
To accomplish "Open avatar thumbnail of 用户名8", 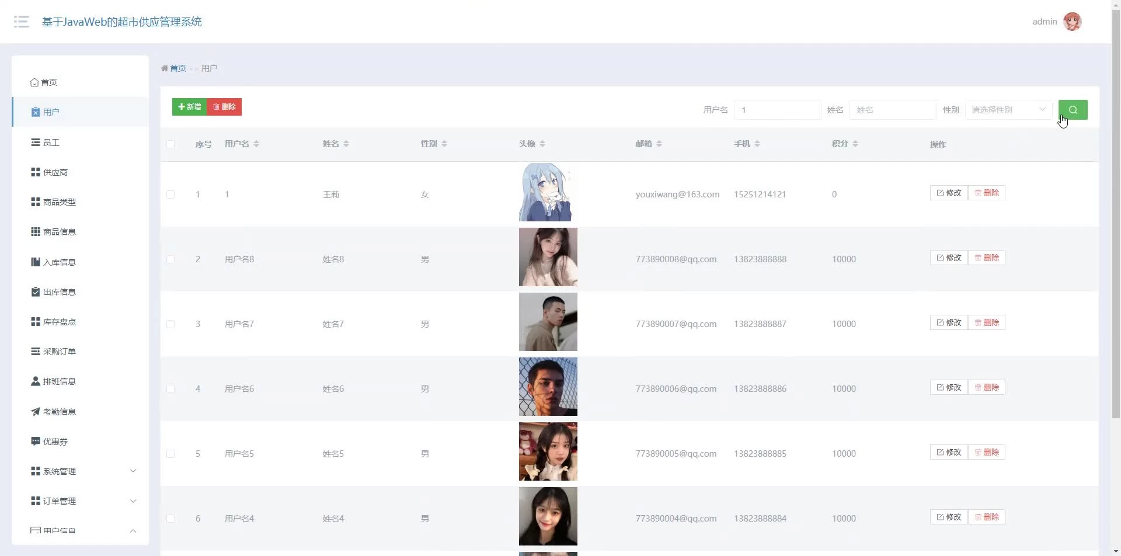I will (548, 257).
